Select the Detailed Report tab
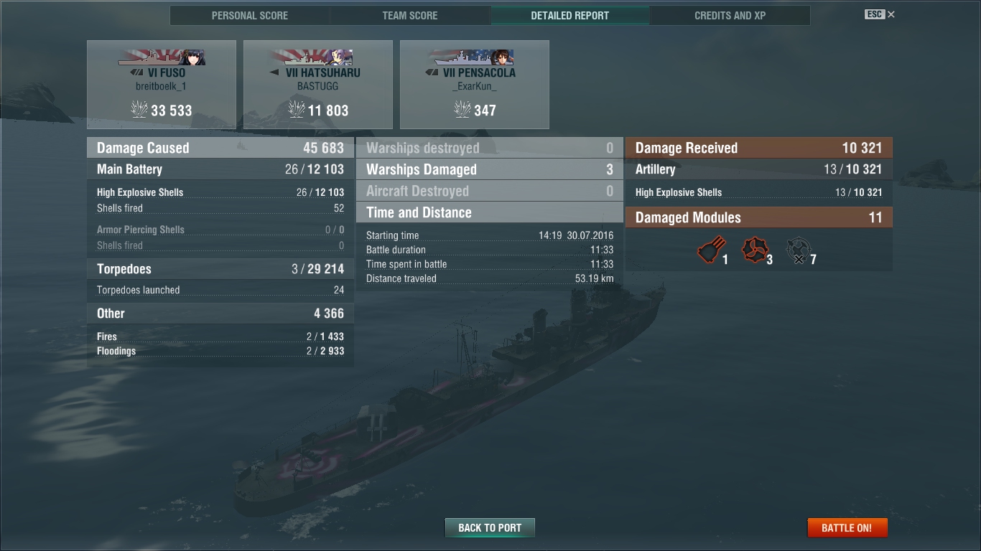The image size is (981, 551). coord(570,15)
